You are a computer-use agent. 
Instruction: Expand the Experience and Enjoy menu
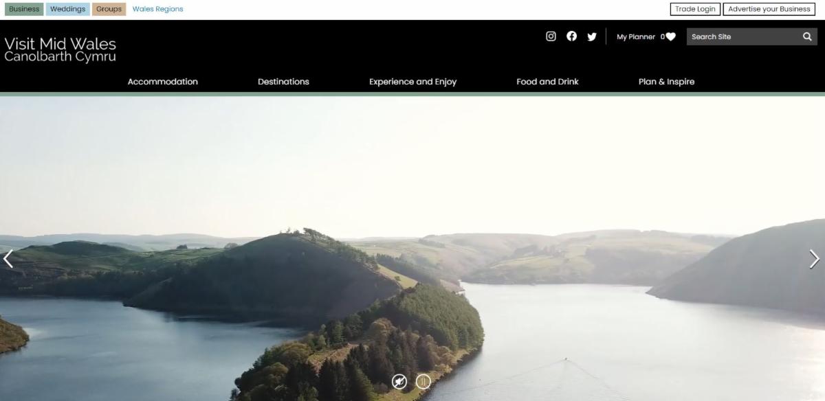pyautogui.click(x=412, y=82)
